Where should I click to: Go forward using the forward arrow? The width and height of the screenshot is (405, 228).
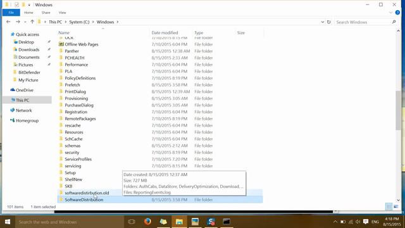(18, 22)
